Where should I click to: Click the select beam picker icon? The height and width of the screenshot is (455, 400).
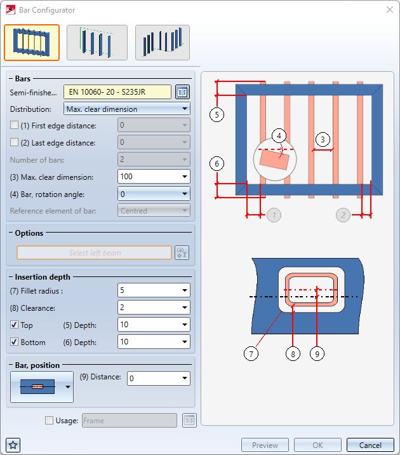[182, 252]
